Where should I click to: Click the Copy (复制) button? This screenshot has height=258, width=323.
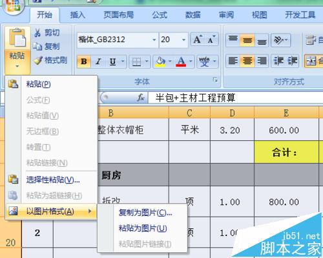(x=46, y=47)
